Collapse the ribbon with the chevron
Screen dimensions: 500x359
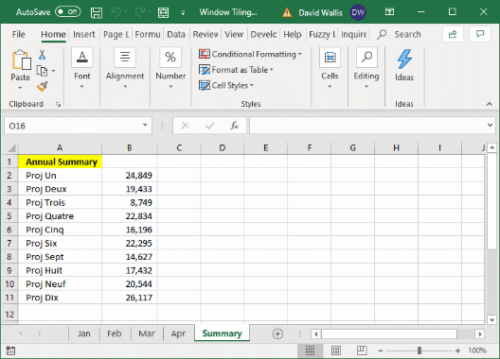490,104
